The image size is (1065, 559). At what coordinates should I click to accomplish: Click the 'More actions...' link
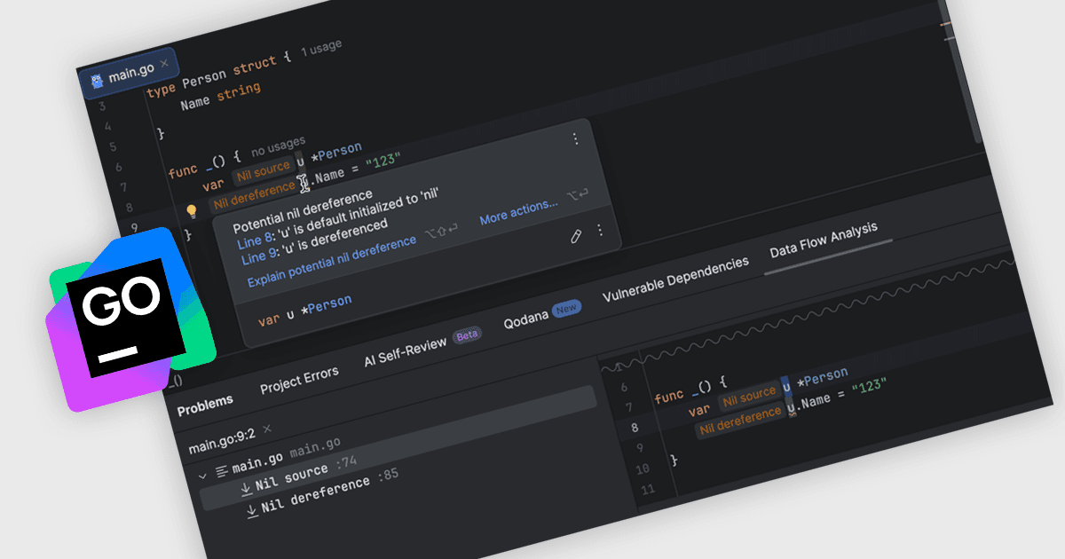(x=519, y=213)
